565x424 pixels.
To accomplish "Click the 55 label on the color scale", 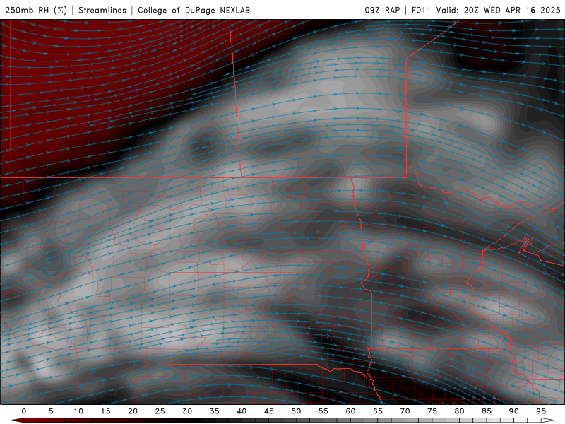I will pyautogui.click(x=323, y=411).
